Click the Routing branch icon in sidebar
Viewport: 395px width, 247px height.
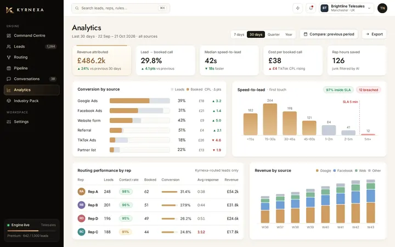(9, 57)
